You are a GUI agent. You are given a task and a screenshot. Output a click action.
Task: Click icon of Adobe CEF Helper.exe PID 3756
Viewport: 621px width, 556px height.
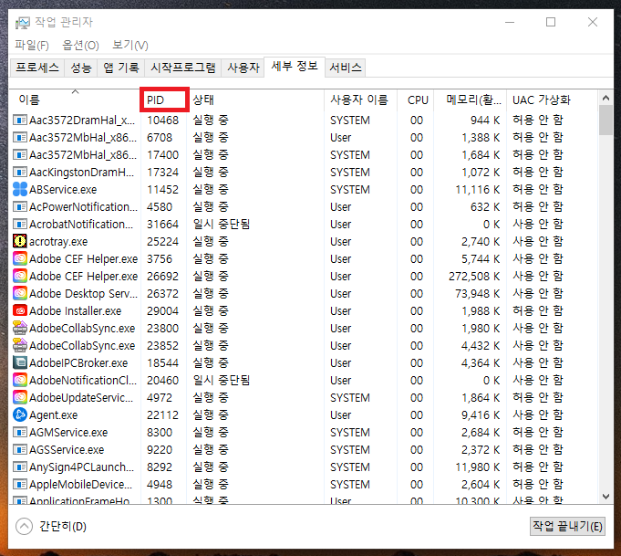[20, 258]
